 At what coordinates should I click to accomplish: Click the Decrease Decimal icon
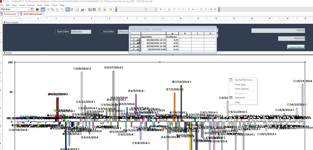pos(206,9)
